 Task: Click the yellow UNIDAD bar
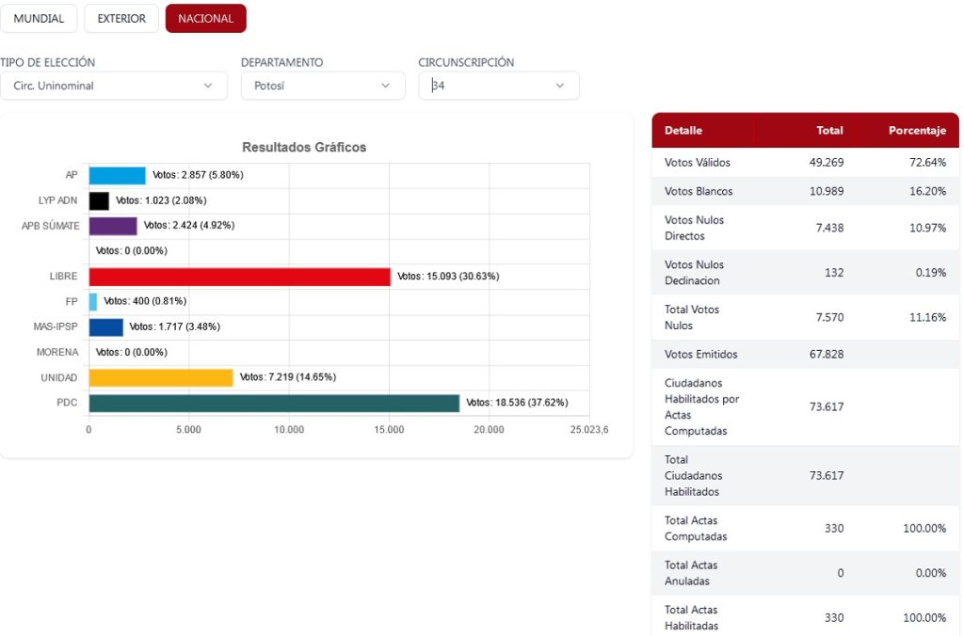(x=160, y=377)
